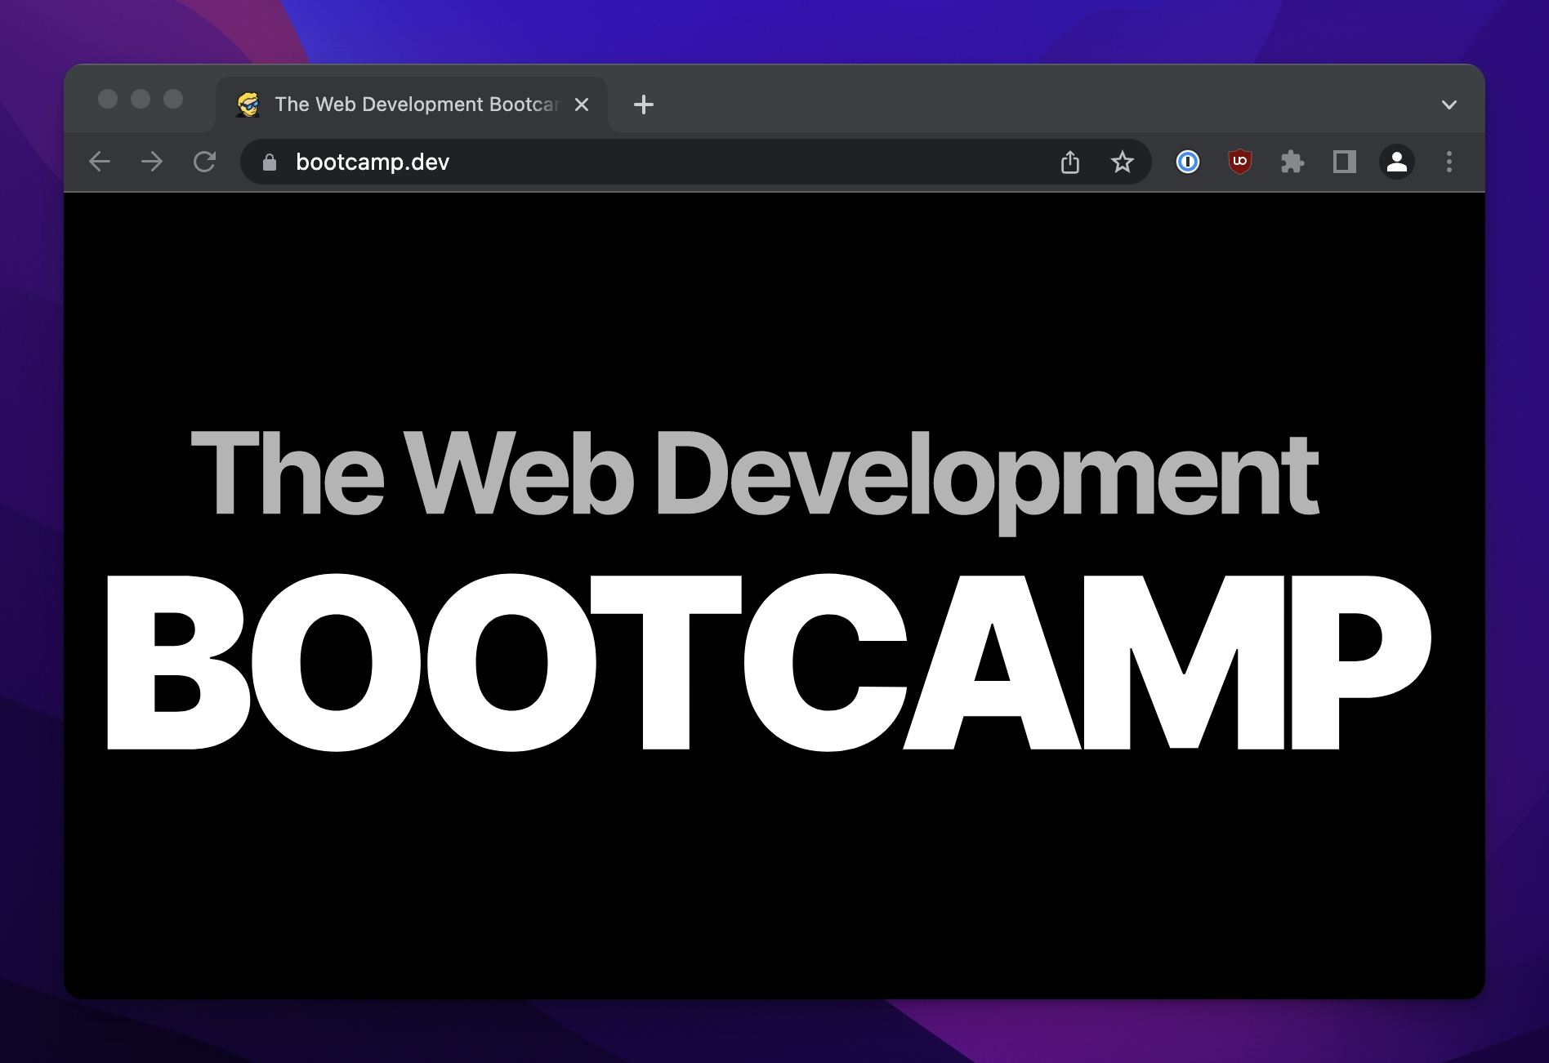Toggle the browser side panel
Viewport: 1549px width, 1063px height.
pos(1345,162)
